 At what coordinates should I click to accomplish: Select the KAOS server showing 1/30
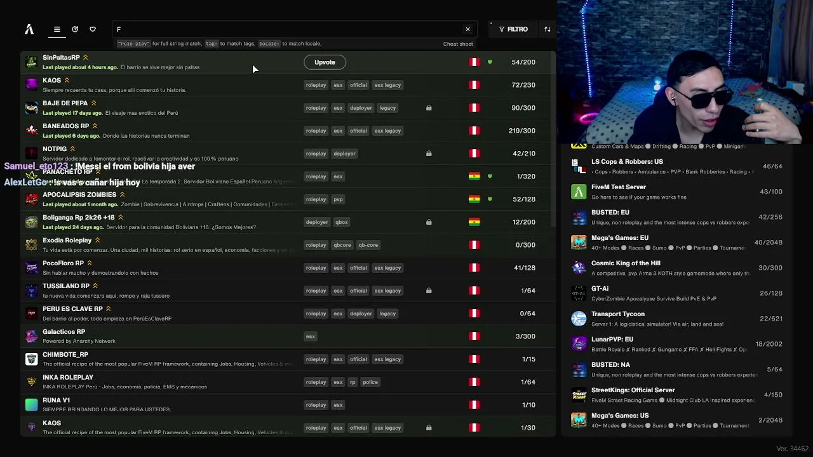[x=289, y=428]
